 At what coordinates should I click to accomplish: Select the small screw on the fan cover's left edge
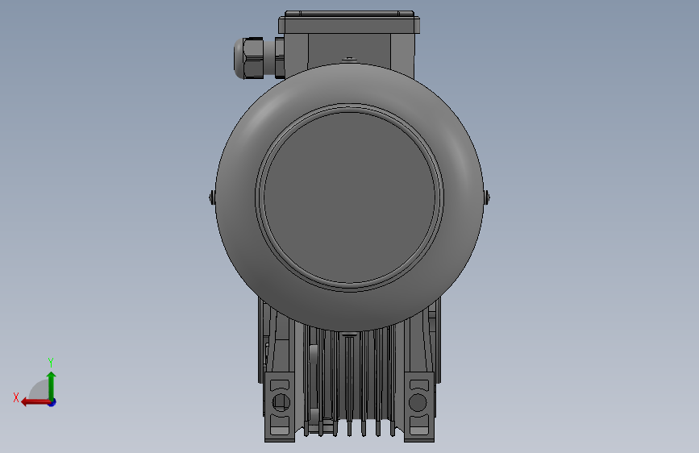pyautogui.click(x=212, y=197)
